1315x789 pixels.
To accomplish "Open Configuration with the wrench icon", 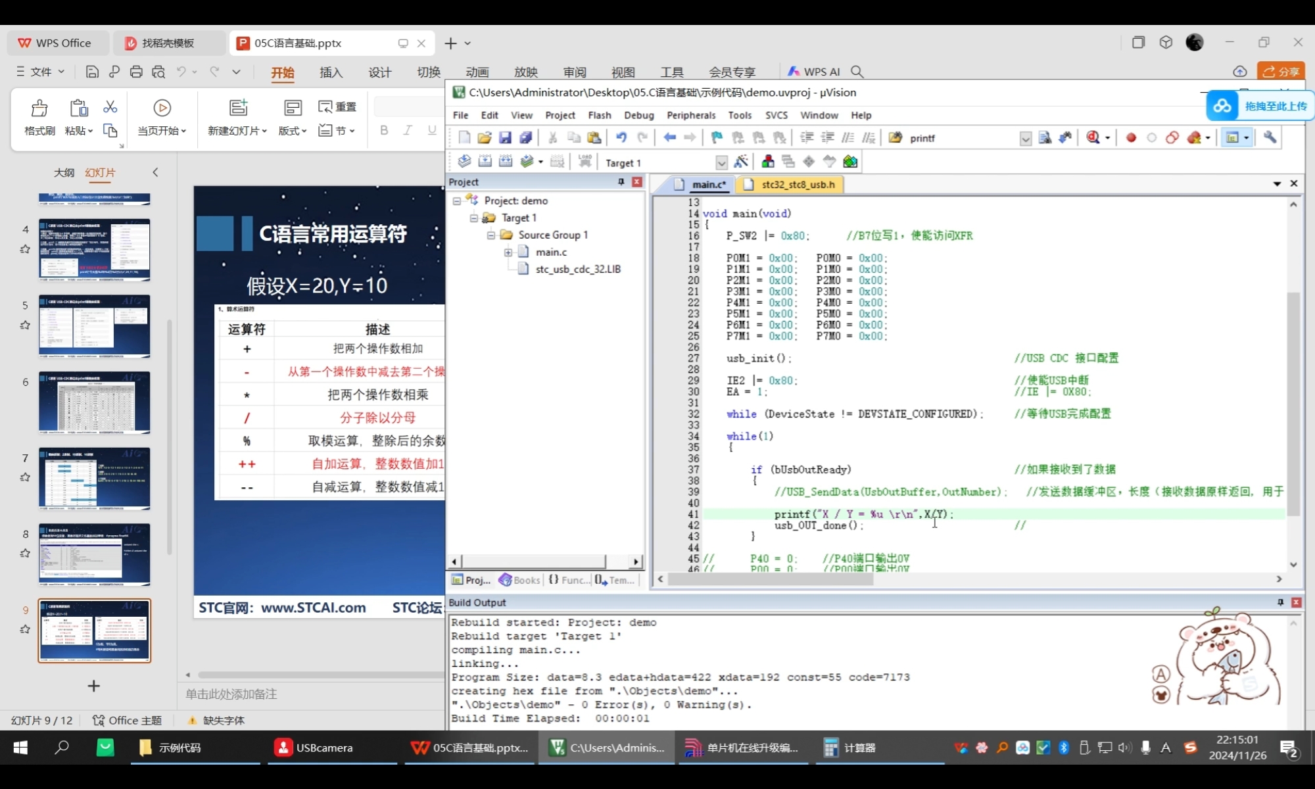I will 1270,137.
